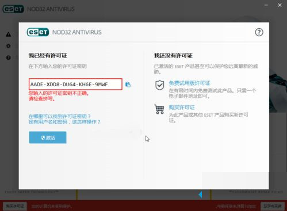Click ESET logo in the activation dialog

pos(38,32)
